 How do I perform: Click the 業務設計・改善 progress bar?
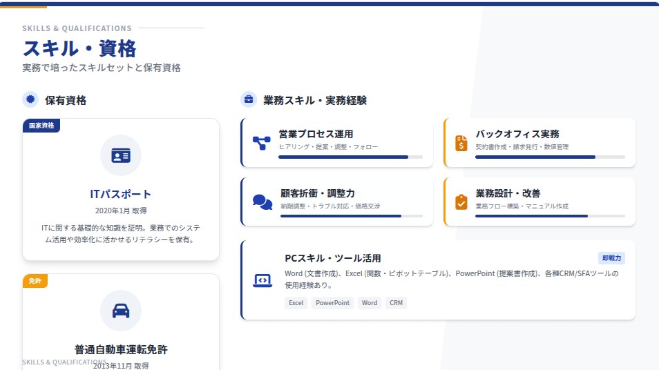click(x=550, y=216)
